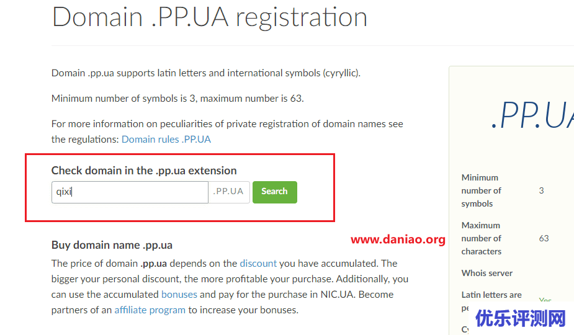This screenshot has height=335, width=574.
Task: Click Check domain in the .pp.ua extension label
Action: pyautogui.click(x=144, y=170)
